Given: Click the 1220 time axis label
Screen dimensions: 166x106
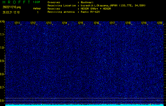Looking at the screenshot, I should [160, 23].
